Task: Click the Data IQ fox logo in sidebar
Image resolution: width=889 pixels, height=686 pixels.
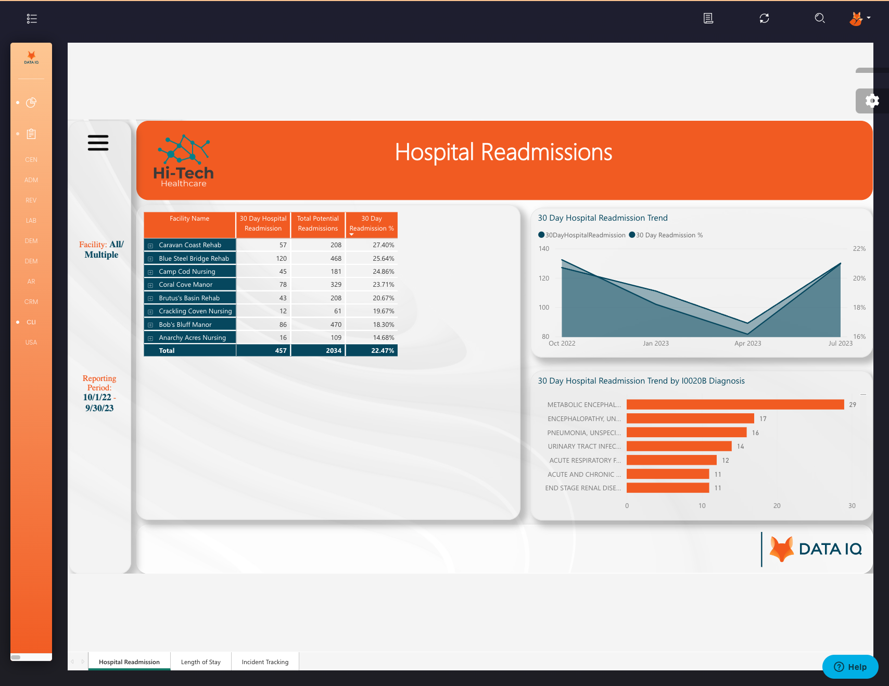Action: point(31,57)
